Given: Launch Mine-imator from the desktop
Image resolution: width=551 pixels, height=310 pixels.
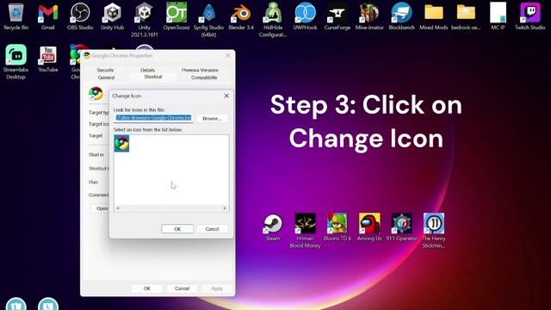Looking at the screenshot, I should point(369,16).
